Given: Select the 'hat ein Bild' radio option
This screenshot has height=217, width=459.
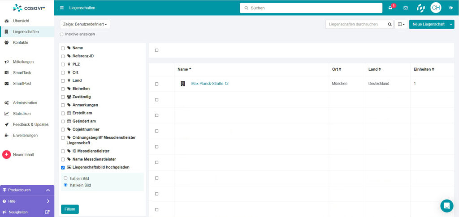Looking at the screenshot, I should pos(65,178).
